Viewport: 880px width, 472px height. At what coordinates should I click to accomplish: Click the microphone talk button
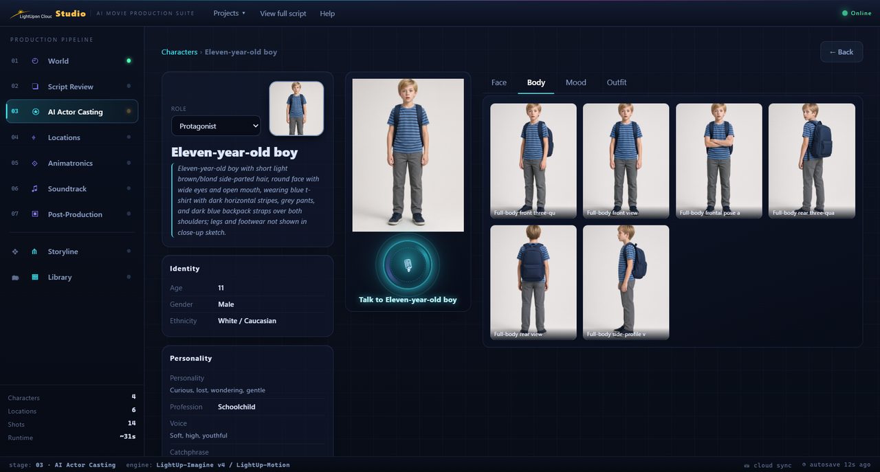(x=408, y=265)
